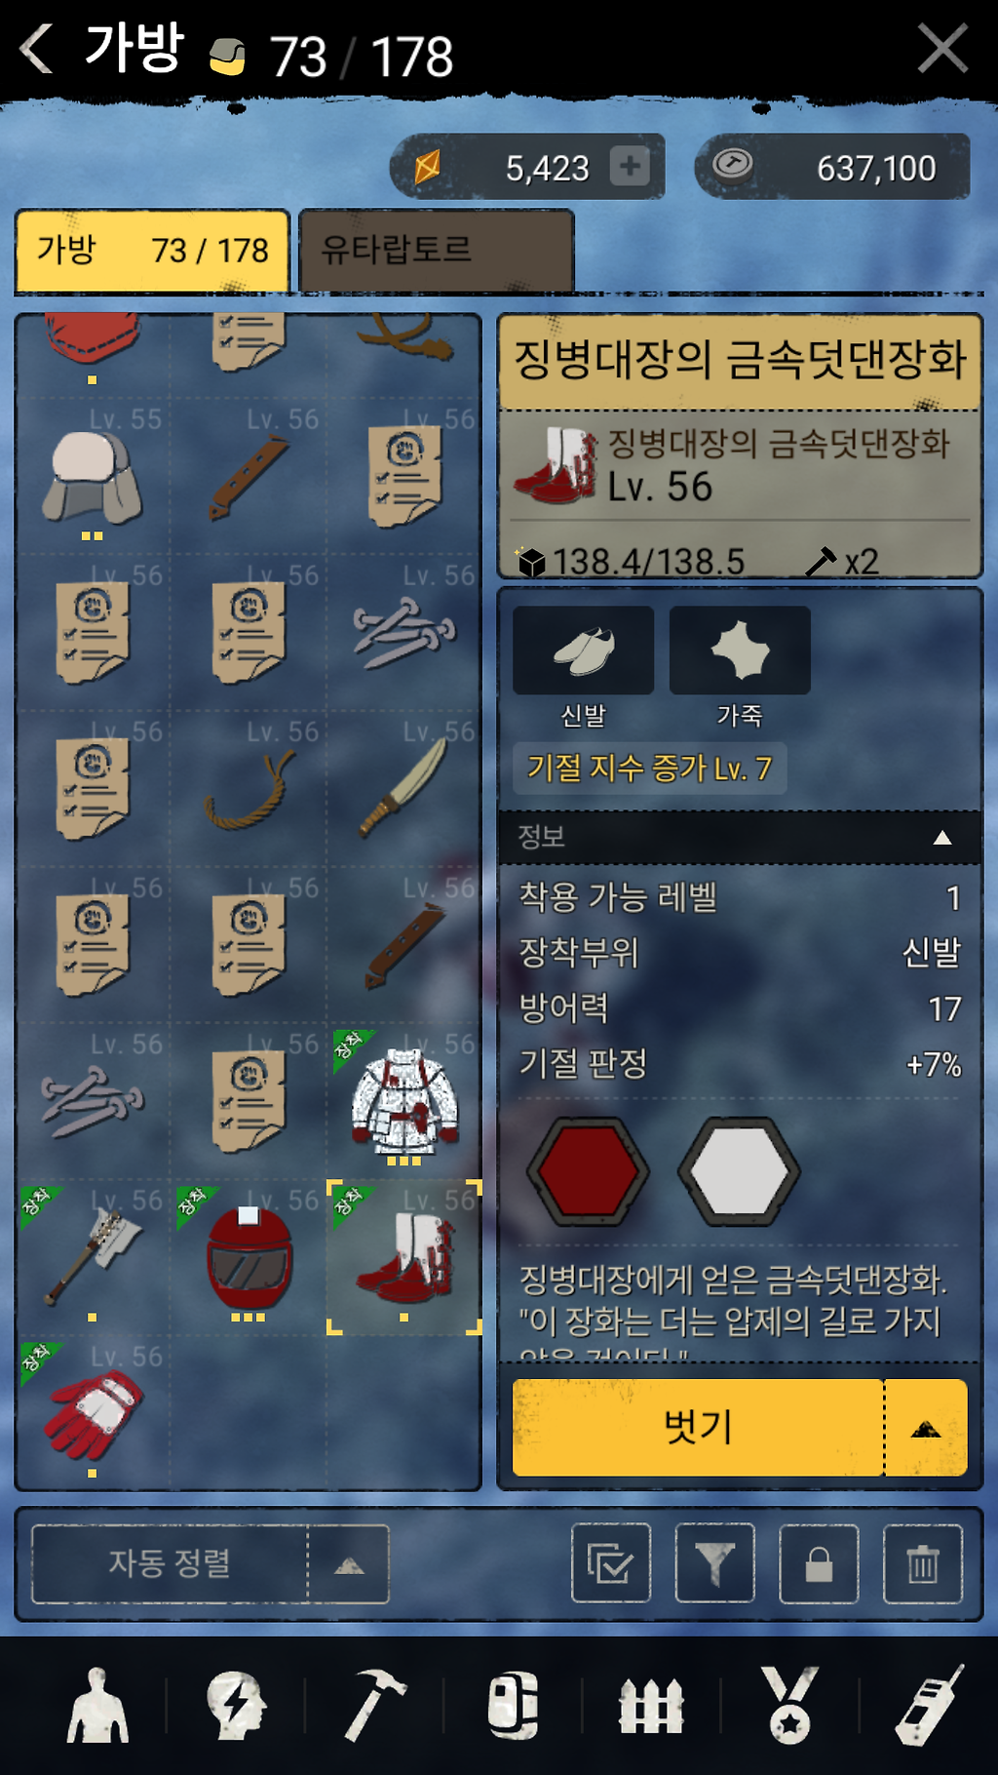Viewport: 998px width, 1775px height.
Task: Add currency with the plus button
Action: [x=630, y=166]
